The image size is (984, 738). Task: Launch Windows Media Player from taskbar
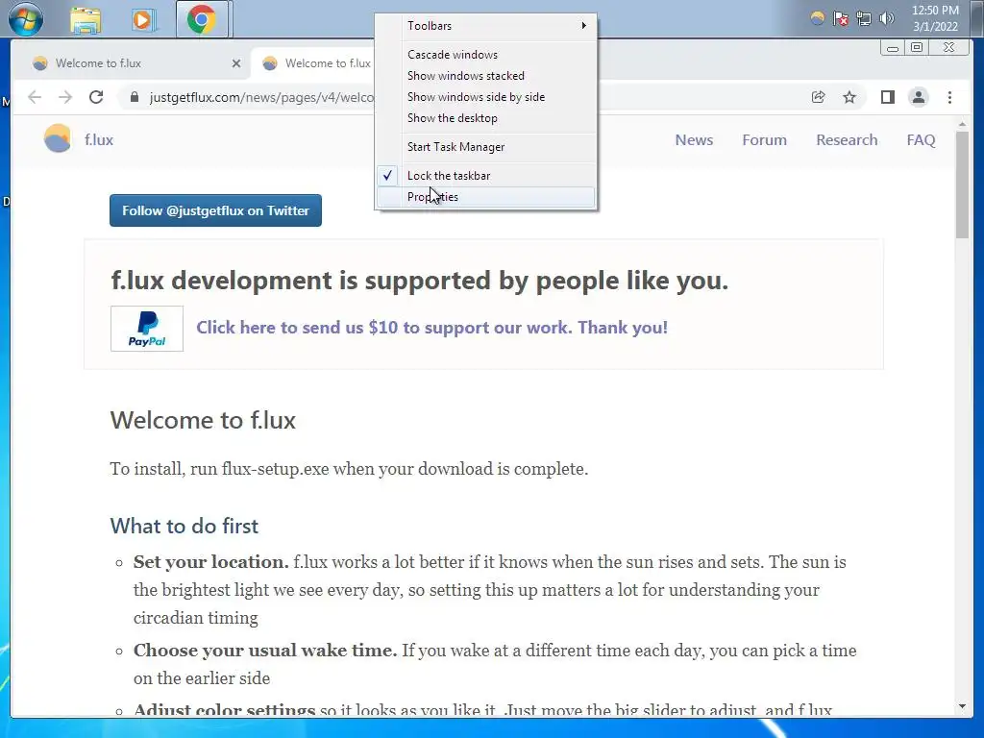pos(143,20)
